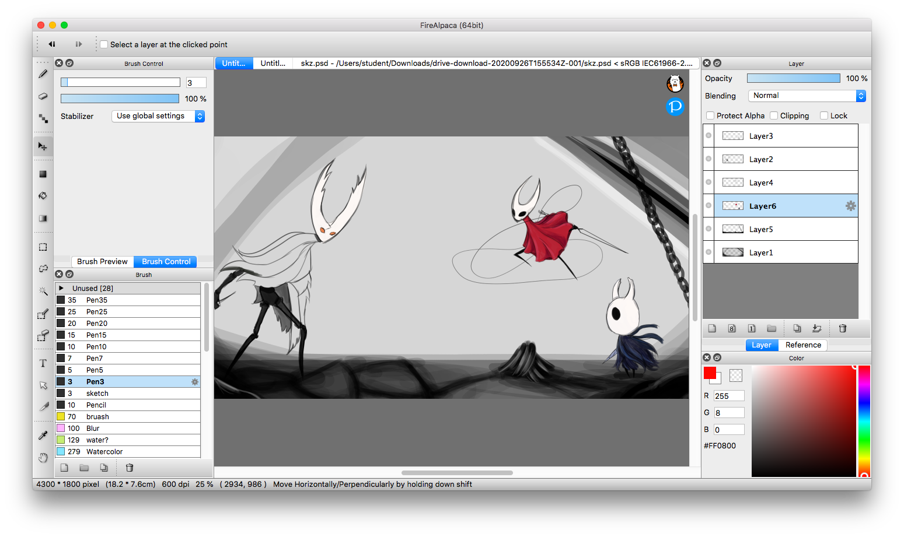
Task: Enable the Clipping checkbox
Action: click(774, 115)
